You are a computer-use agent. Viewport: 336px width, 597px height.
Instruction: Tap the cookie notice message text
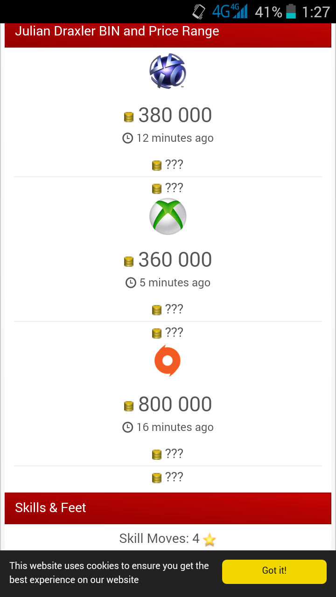[x=109, y=573]
